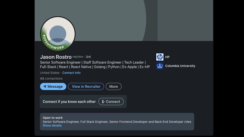Send a message with the Message button
Viewport: 244px width, 137px height.
tap(53, 86)
